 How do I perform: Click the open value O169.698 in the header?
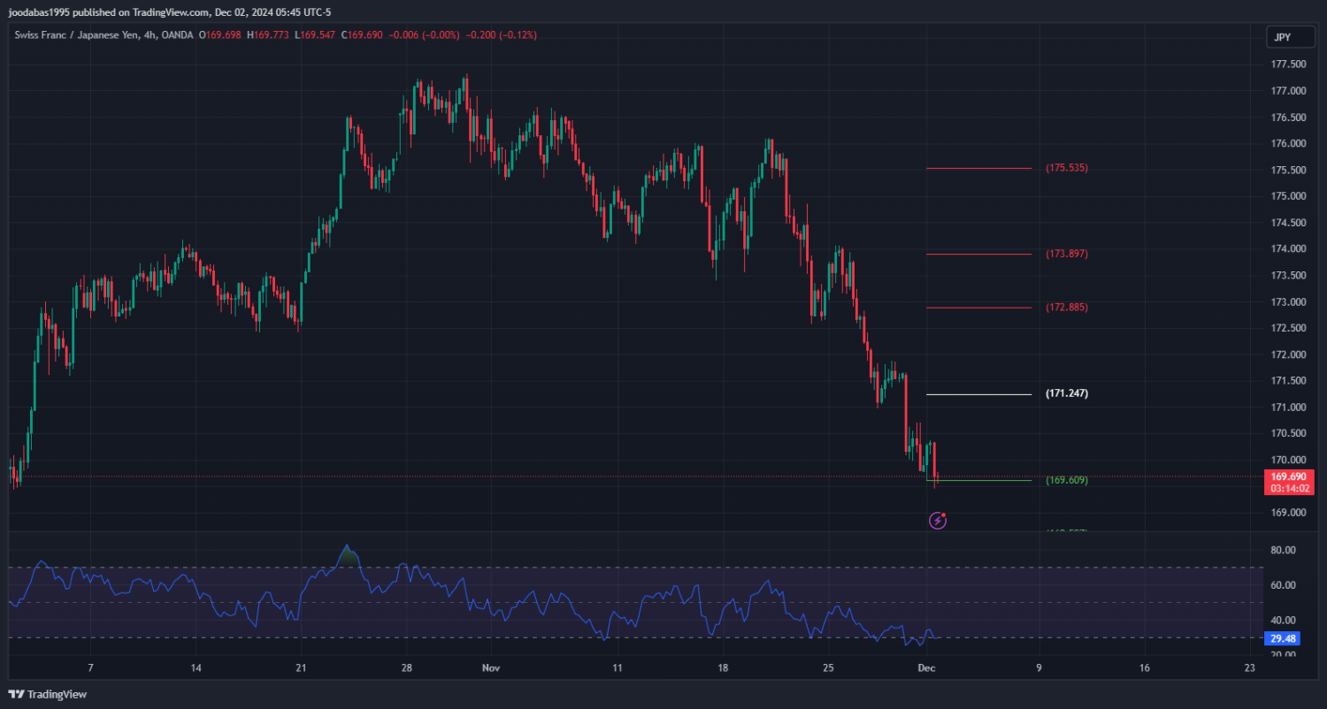[x=220, y=35]
